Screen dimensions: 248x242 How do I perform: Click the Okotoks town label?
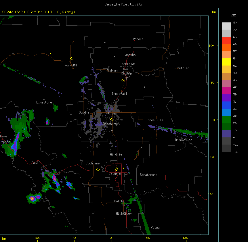coord(119,201)
